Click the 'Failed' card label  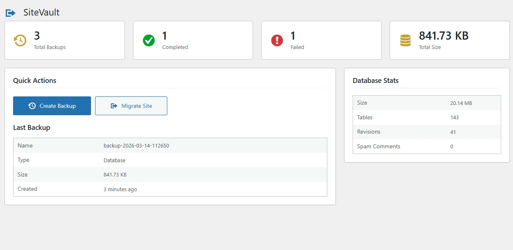coord(297,47)
